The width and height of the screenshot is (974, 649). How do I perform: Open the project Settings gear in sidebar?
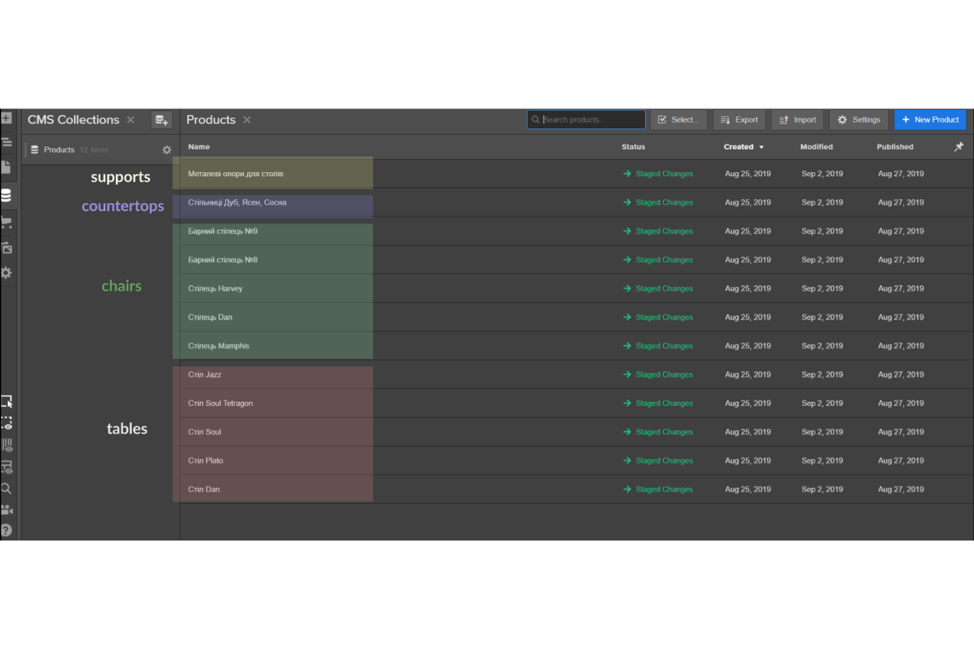pos(7,272)
